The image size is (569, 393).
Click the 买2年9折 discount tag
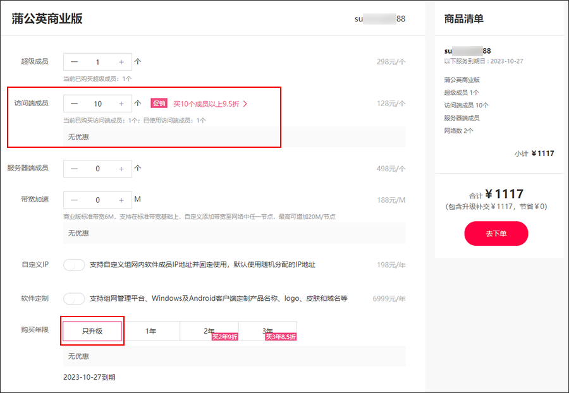click(x=225, y=337)
